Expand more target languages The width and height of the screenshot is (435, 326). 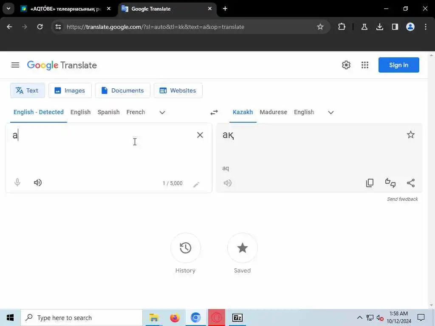click(x=330, y=112)
